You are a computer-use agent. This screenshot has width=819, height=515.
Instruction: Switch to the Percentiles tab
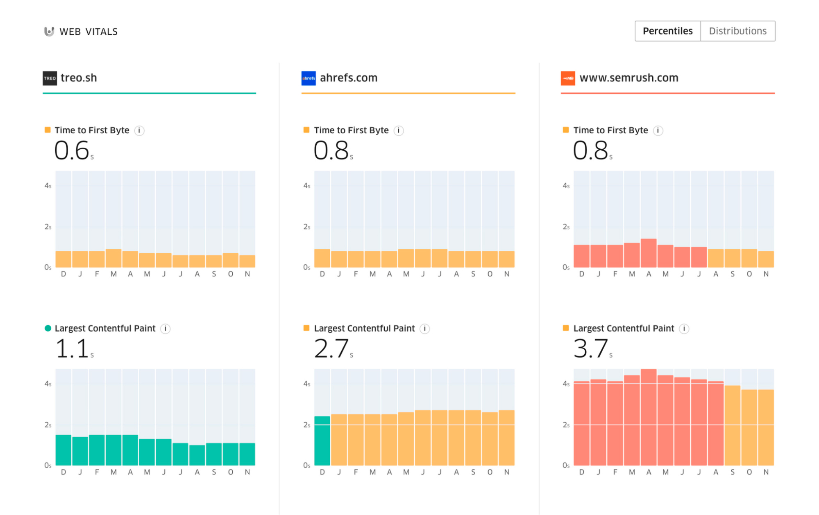(x=667, y=31)
